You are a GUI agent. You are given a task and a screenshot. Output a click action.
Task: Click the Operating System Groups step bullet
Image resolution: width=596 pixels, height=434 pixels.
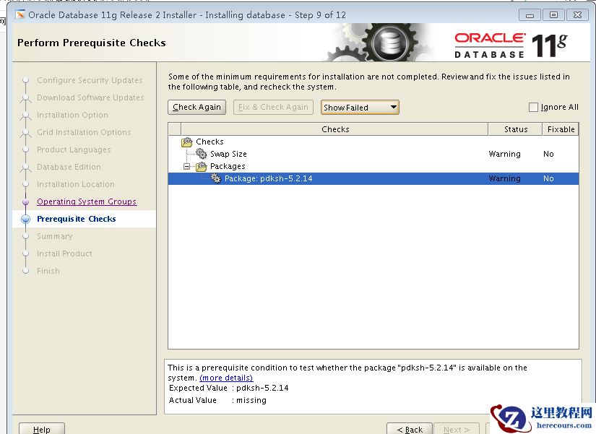click(26, 201)
